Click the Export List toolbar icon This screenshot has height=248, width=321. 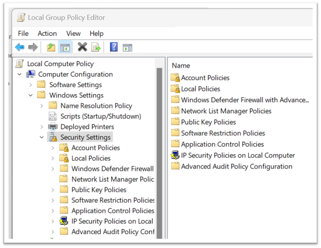(96, 47)
